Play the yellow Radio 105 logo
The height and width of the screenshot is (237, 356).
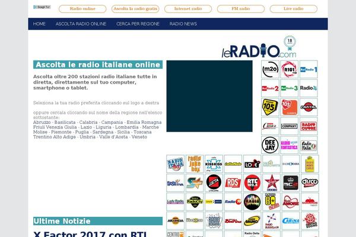(x=270, y=107)
